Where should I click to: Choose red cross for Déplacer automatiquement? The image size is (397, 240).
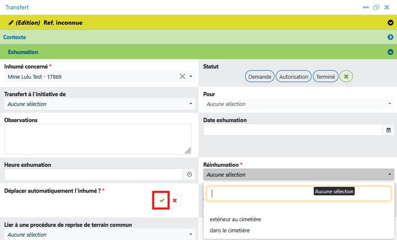pyautogui.click(x=175, y=200)
